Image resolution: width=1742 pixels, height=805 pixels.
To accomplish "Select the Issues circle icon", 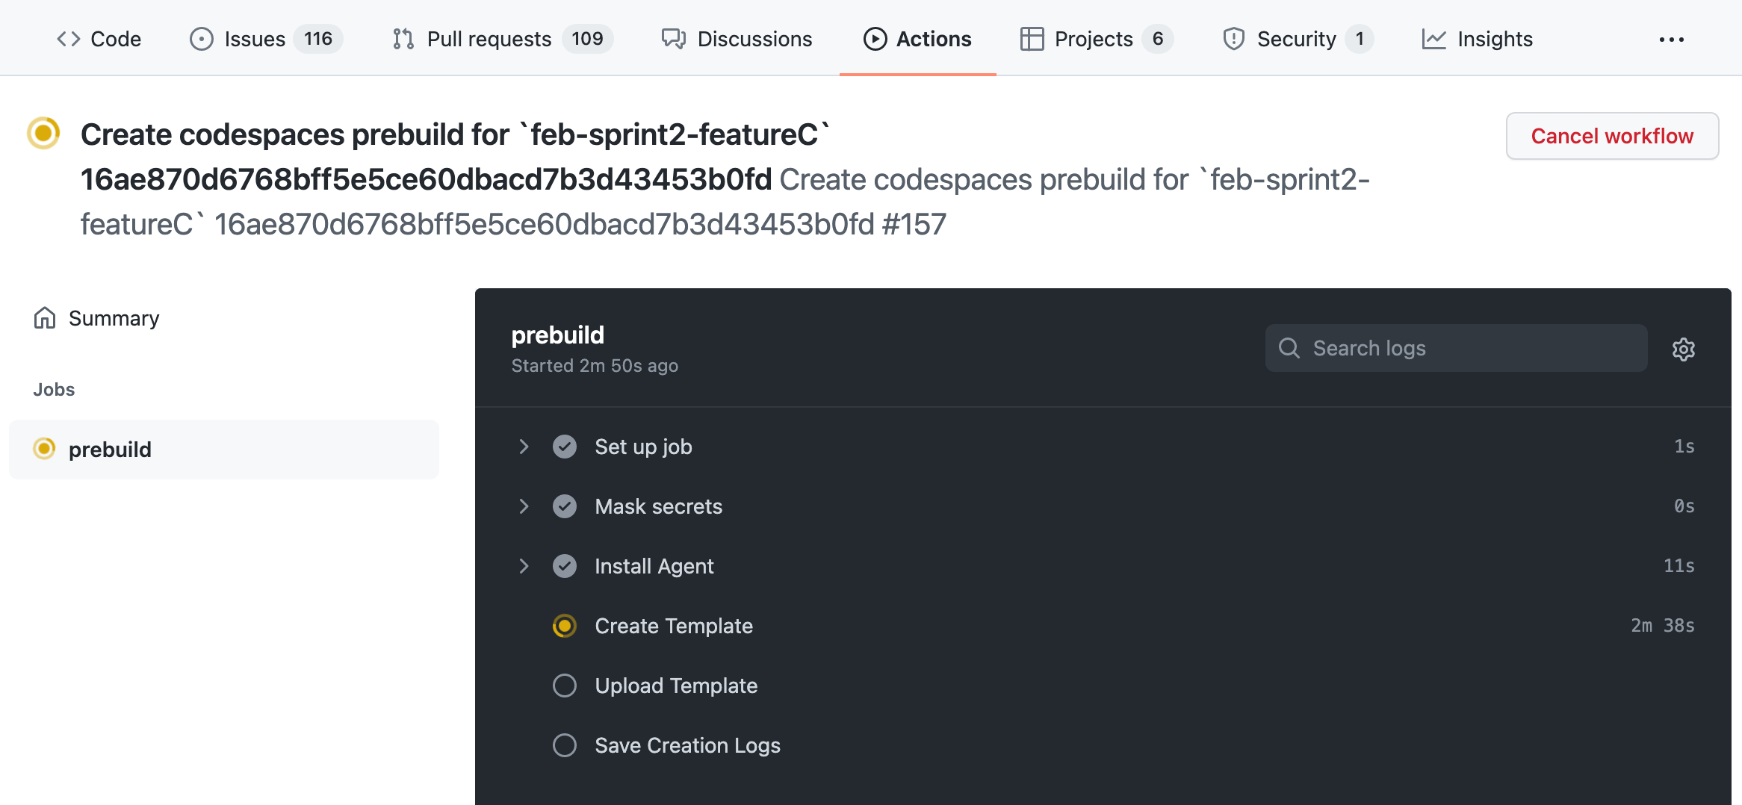I will point(201,38).
